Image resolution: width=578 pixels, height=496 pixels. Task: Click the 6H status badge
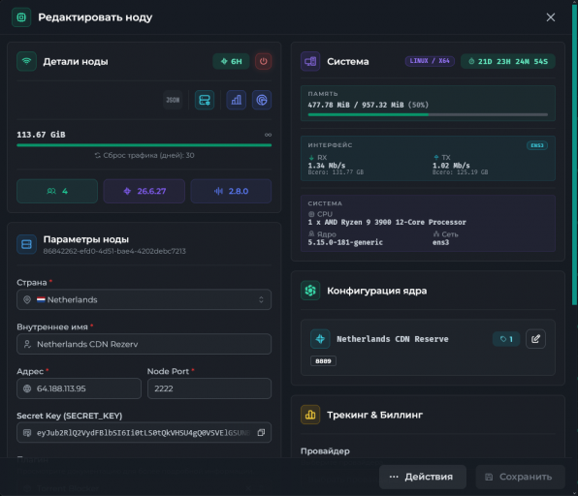(231, 61)
